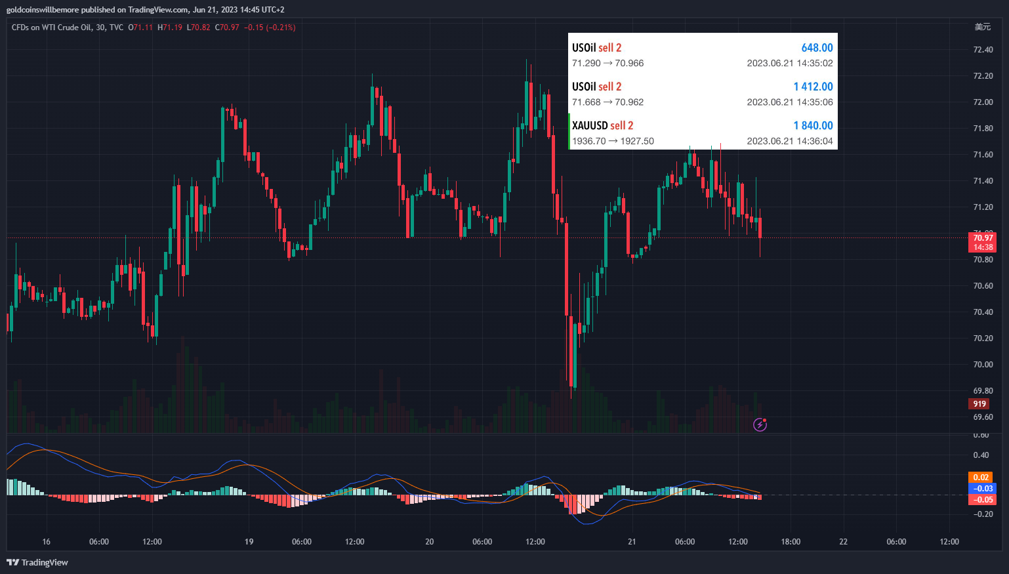Click the date label 21 on time axis

632,542
